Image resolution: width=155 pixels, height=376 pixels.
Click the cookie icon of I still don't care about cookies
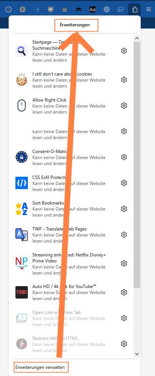click(x=21, y=80)
